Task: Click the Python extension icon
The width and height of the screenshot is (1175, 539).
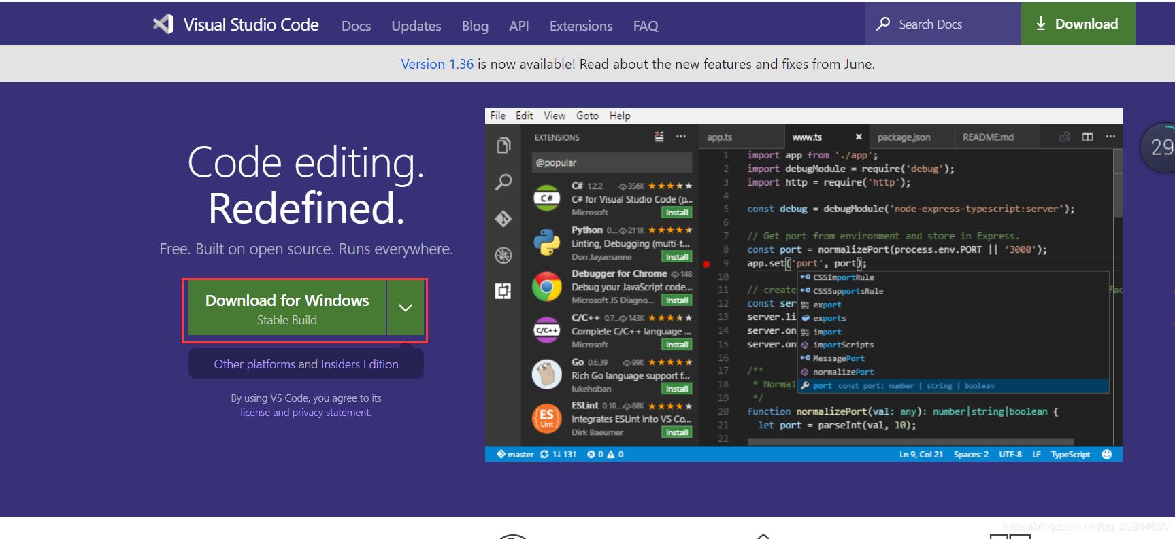Action: [546, 243]
